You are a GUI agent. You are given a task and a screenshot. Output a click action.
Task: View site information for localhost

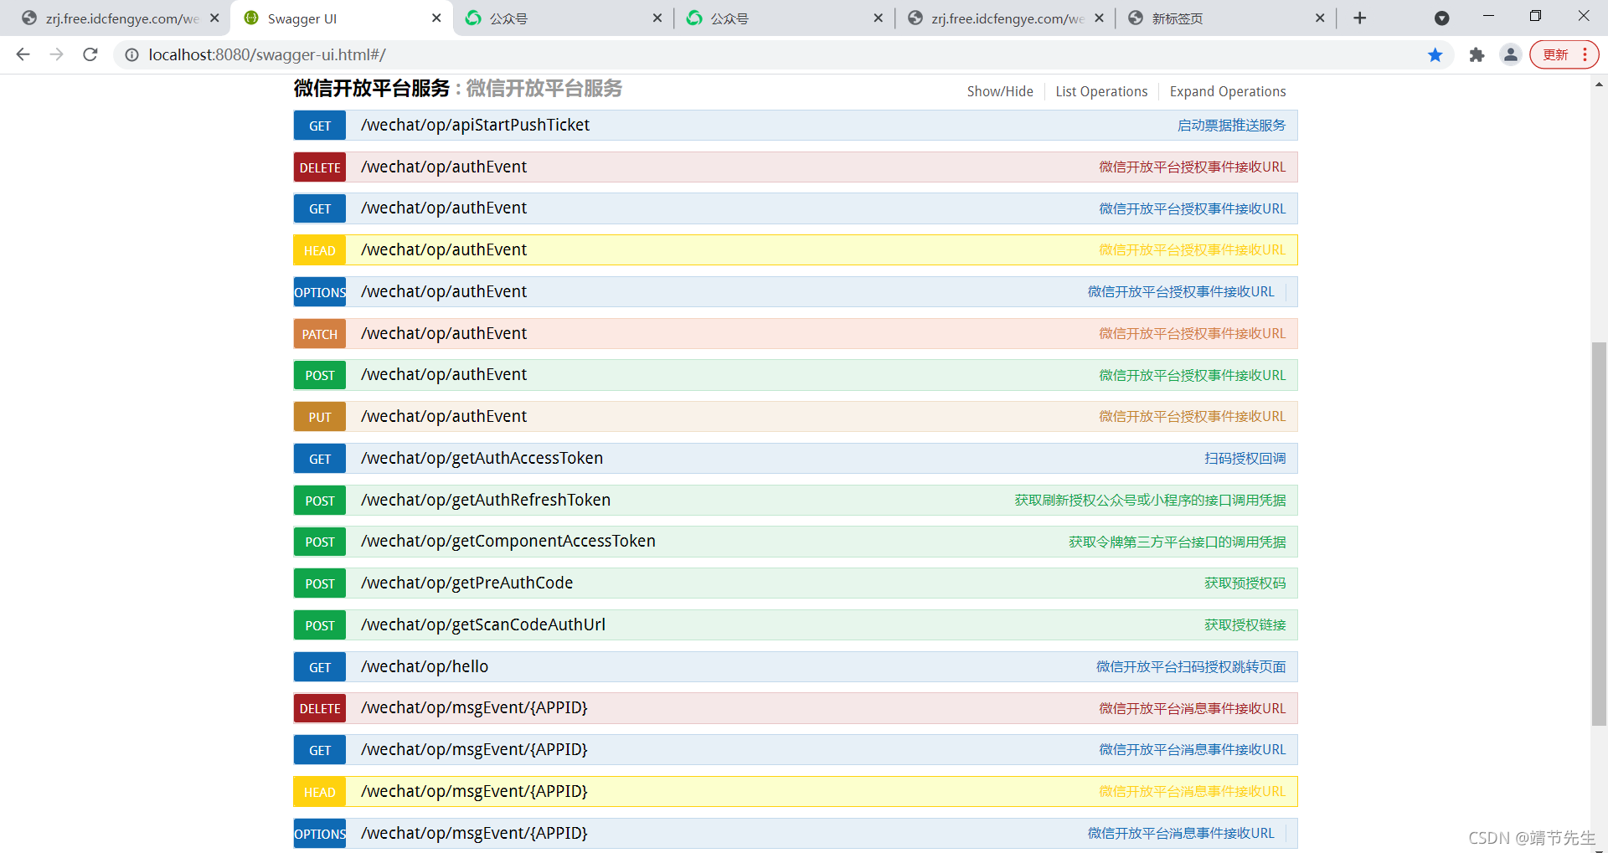point(131,54)
